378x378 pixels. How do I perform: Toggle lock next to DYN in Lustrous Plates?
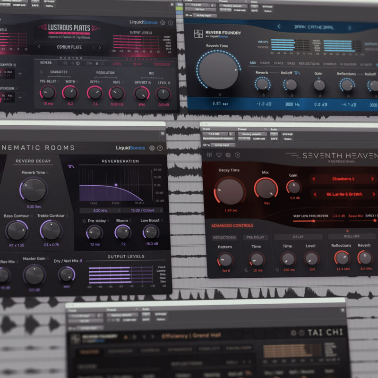pyautogui.click(x=97, y=64)
